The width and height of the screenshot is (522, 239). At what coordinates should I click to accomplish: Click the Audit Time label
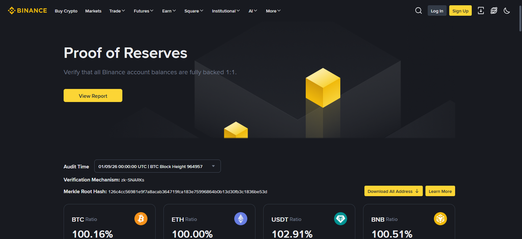pyautogui.click(x=76, y=166)
